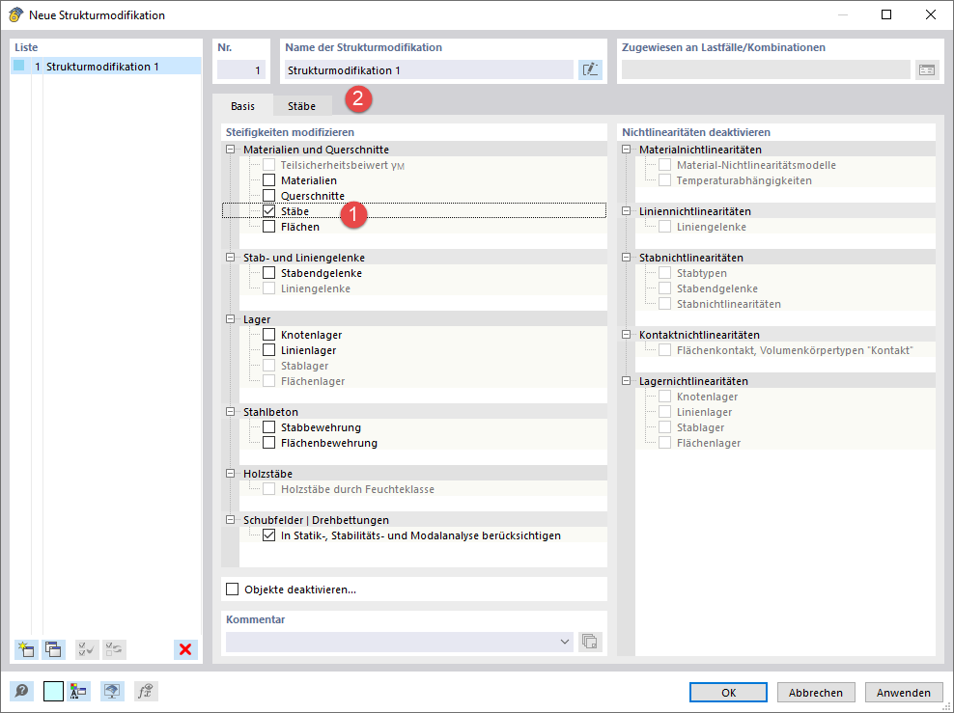Click the blue color square of Strukturmodifikation 1

pos(19,66)
